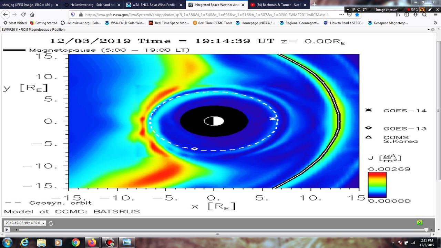Go to the Firefox Home page
Image resolution: width=441 pixels, height=248 pixels.
click(32, 14)
